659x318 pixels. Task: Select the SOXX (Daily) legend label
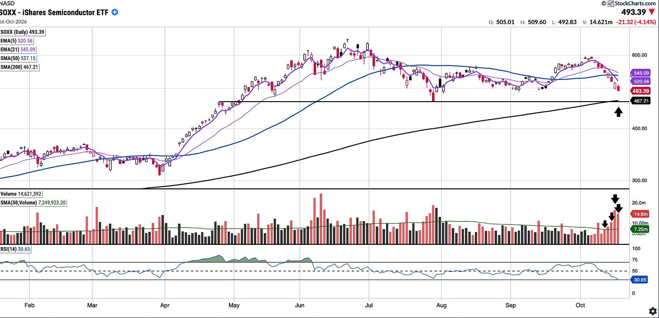(x=23, y=32)
